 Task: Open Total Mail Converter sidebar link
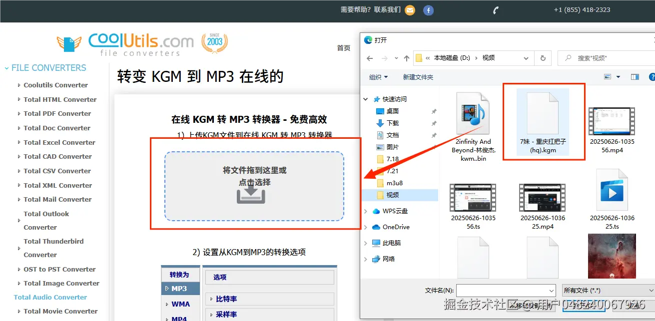57,200
